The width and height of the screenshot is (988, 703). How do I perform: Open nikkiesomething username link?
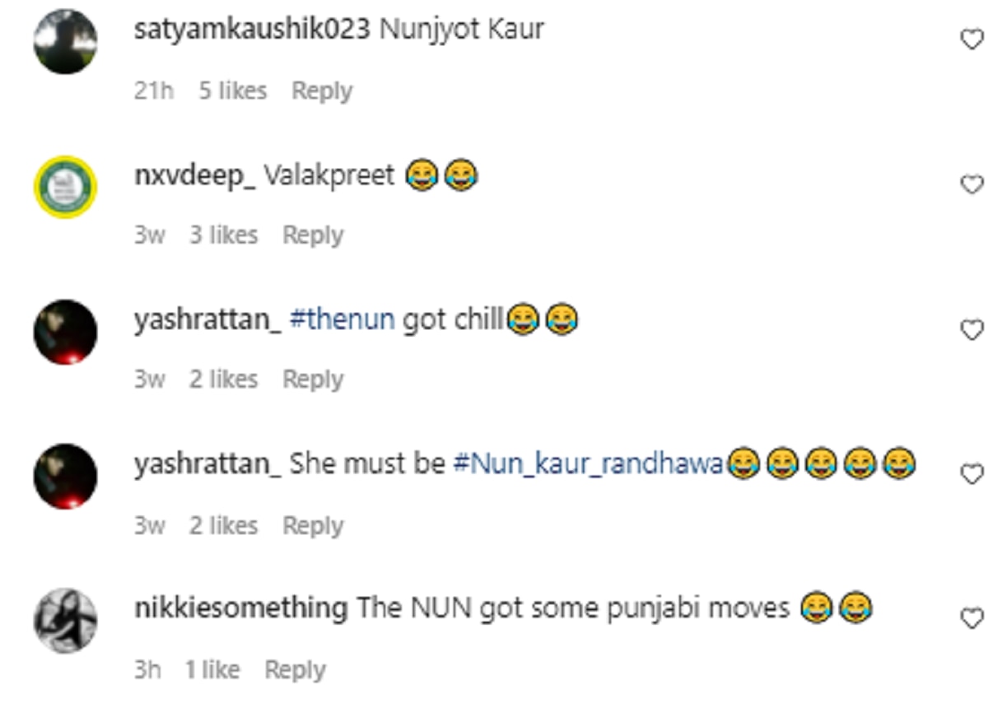240,609
